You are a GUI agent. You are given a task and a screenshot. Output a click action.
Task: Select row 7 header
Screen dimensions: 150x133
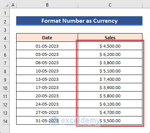tap(5, 63)
